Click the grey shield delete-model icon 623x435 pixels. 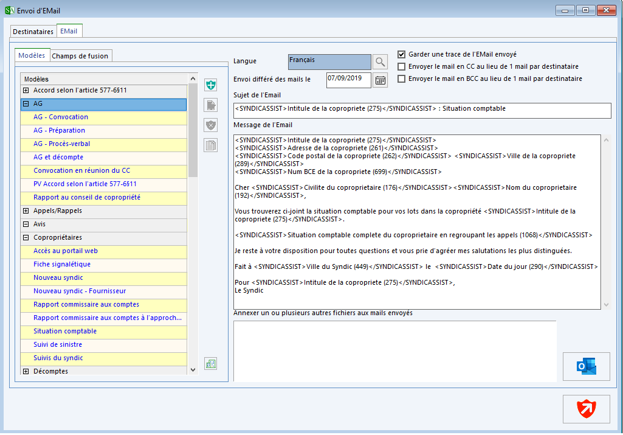pos(210,125)
